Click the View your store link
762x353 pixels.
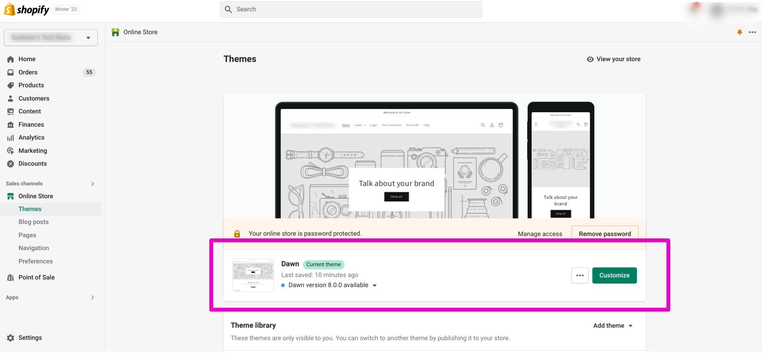click(x=618, y=59)
